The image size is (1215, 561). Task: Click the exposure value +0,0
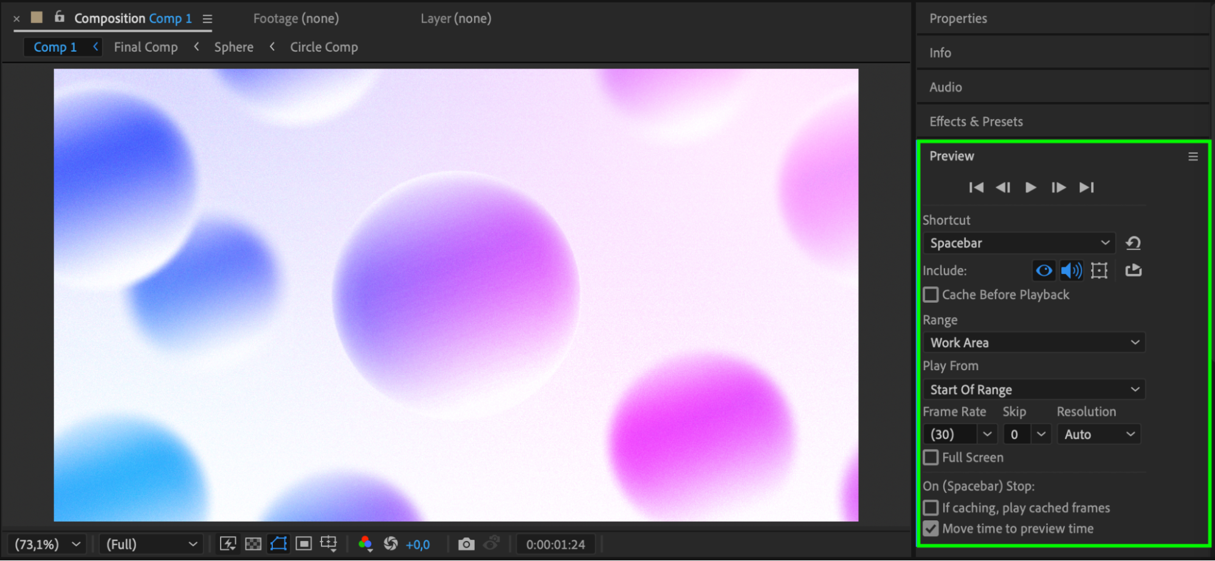click(x=418, y=545)
